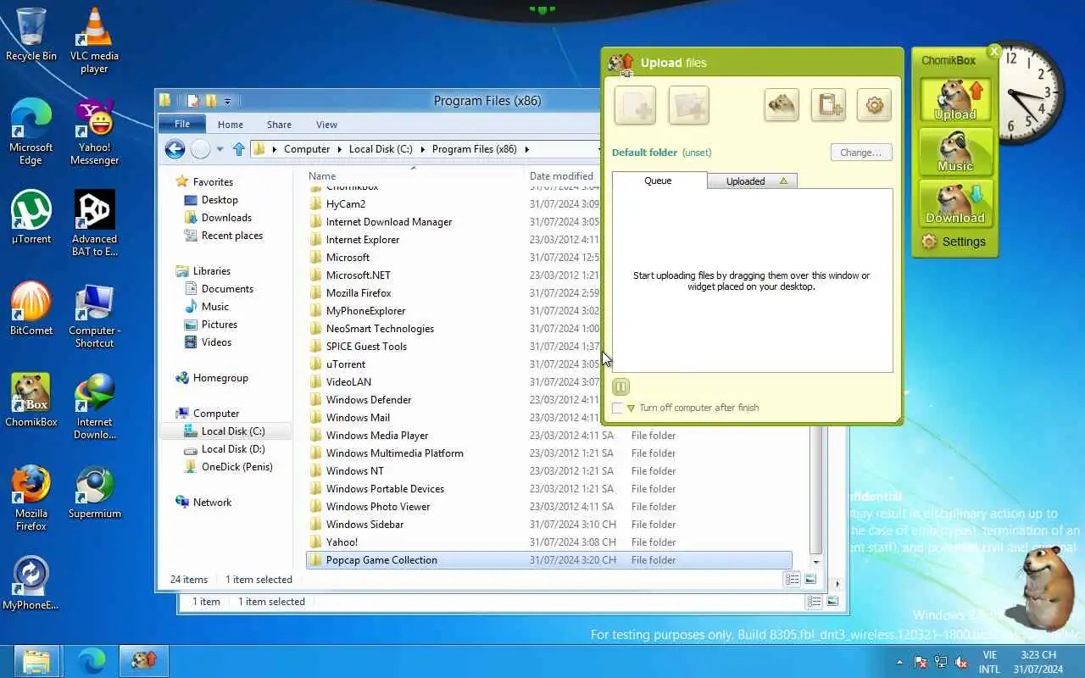Open the yellow dropdown arrow beside Turn off computer
This screenshot has width=1085, height=678.
[631, 408]
